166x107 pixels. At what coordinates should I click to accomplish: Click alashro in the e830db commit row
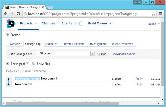click(x=117, y=85)
